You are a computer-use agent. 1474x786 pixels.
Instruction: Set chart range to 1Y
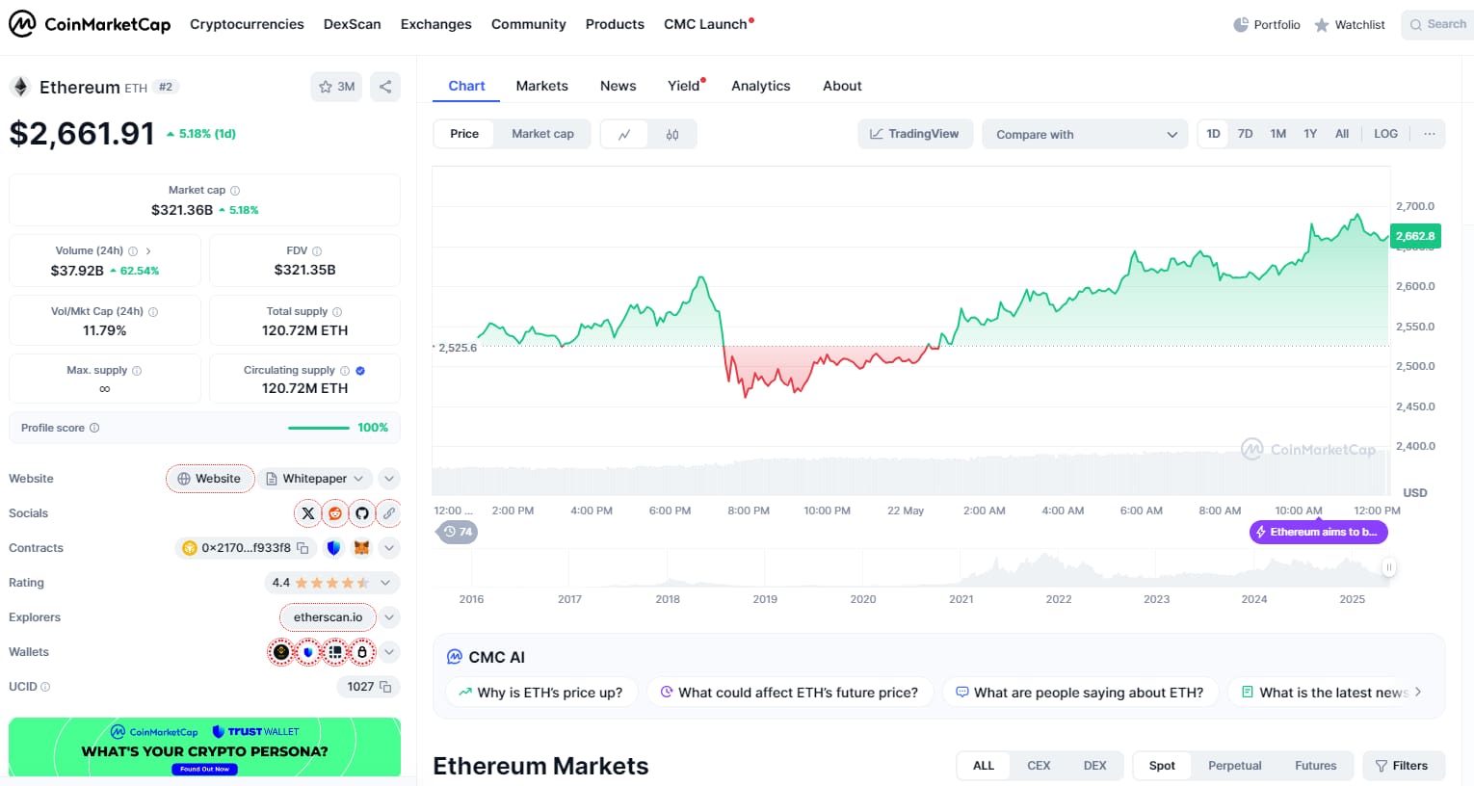(1310, 134)
